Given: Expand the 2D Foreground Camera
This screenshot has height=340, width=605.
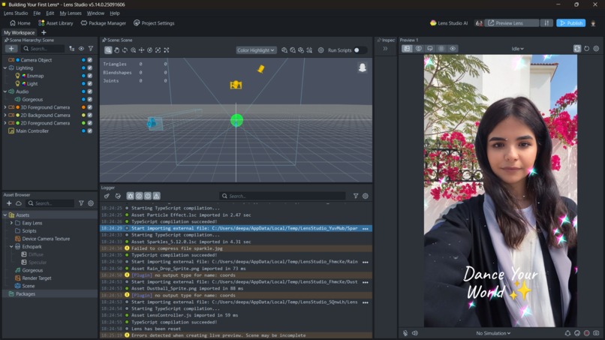Looking at the screenshot, I should click(5, 123).
